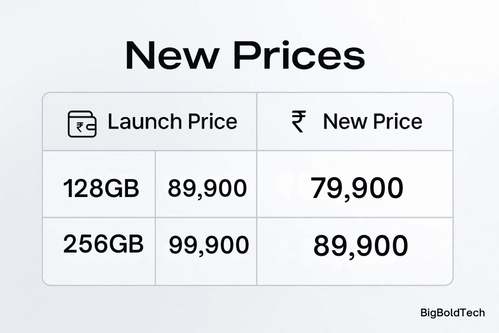Click the "Launch Price" column header label
The image size is (499, 333).
click(x=172, y=122)
